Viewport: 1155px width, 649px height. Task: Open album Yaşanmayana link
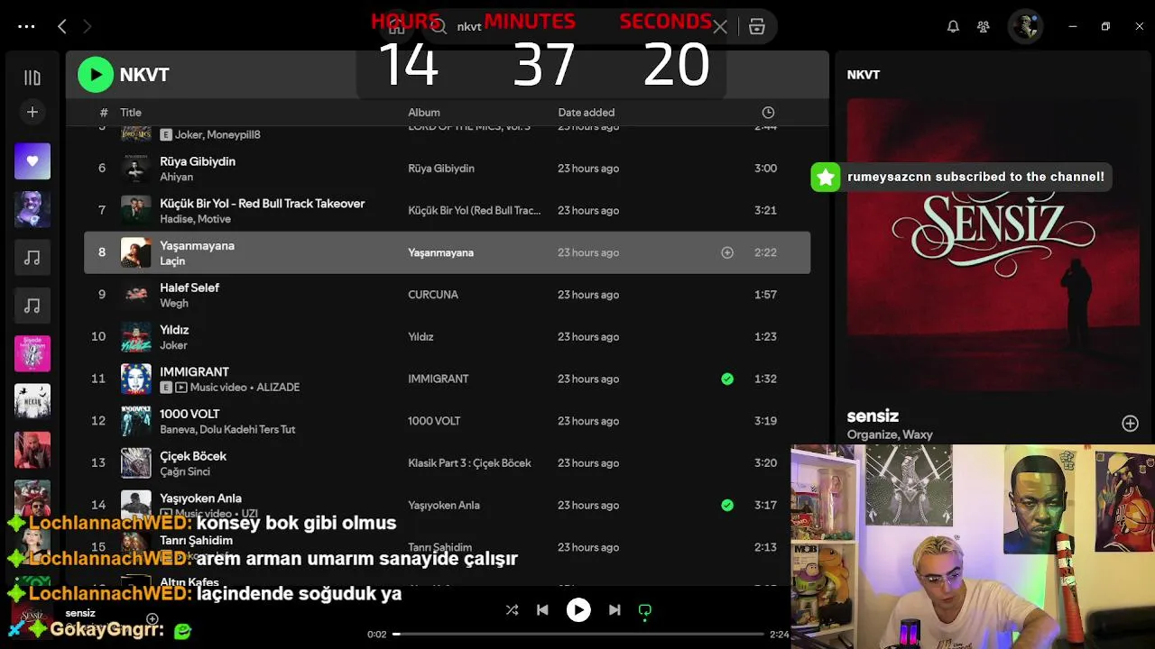tap(440, 252)
